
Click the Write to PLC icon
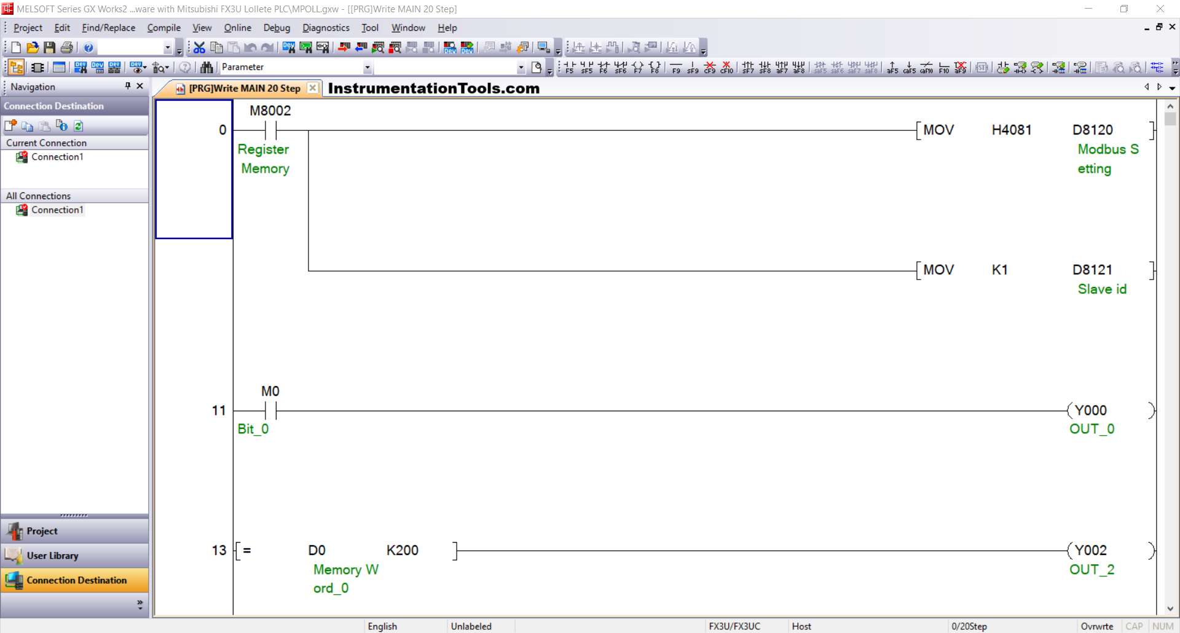(x=344, y=47)
